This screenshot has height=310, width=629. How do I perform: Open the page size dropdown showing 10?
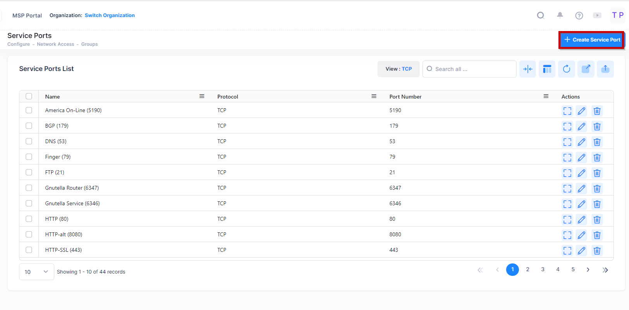(36, 272)
